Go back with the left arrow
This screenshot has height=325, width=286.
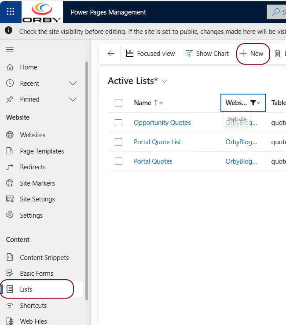click(111, 54)
